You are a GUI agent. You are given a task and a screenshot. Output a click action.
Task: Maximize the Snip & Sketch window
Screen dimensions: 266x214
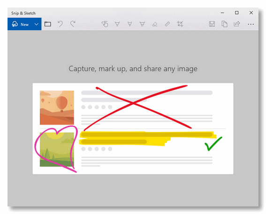tap(236, 13)
